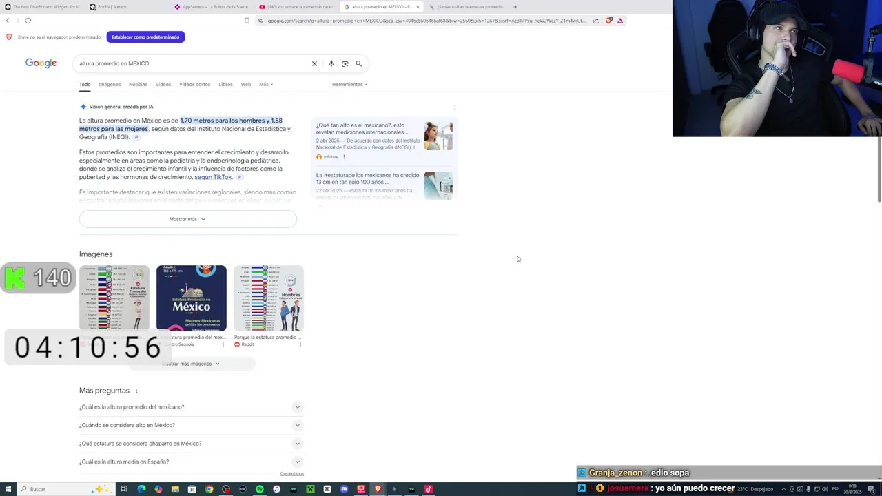
Task: Expand 'Mostrar más imágenes'
Action: (x=190, y=364)
